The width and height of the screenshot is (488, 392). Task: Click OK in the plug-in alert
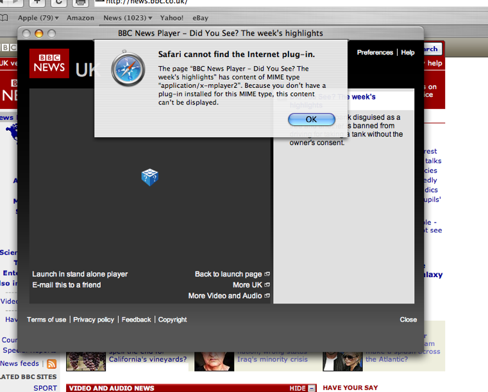click(x=311, y=119)
